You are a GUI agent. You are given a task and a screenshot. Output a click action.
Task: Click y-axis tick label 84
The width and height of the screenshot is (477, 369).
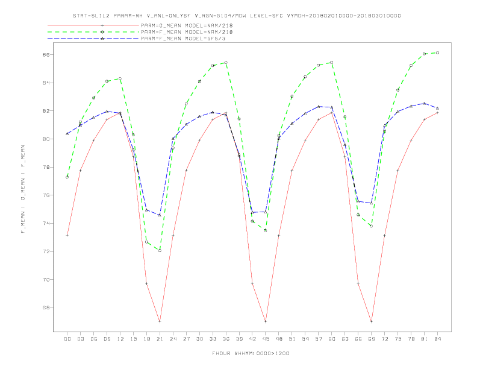point(46,83)
